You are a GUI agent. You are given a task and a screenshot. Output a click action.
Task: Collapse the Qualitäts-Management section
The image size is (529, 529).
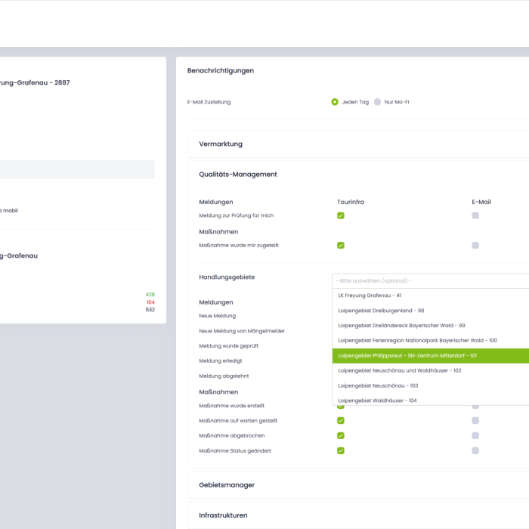pyautogui.click(x=238, y=175)
